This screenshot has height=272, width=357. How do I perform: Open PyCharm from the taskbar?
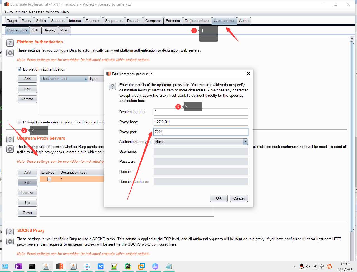pyautogui.click(x=128, y=266)
